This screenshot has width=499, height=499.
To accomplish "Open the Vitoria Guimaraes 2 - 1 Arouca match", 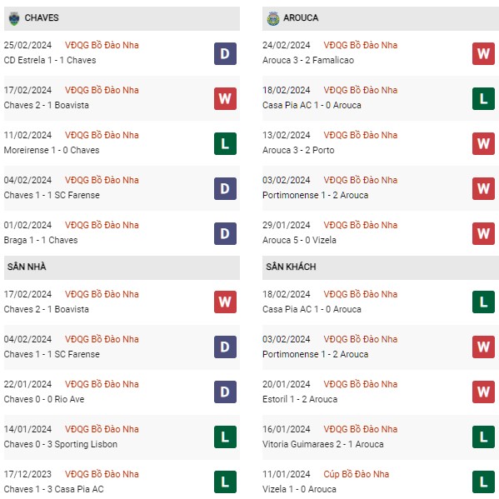I will 322,444.
